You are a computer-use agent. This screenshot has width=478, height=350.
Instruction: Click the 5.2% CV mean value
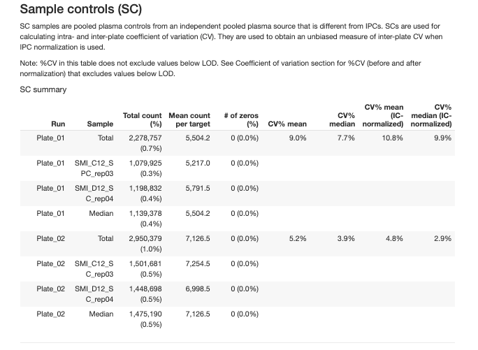(298, 239)
